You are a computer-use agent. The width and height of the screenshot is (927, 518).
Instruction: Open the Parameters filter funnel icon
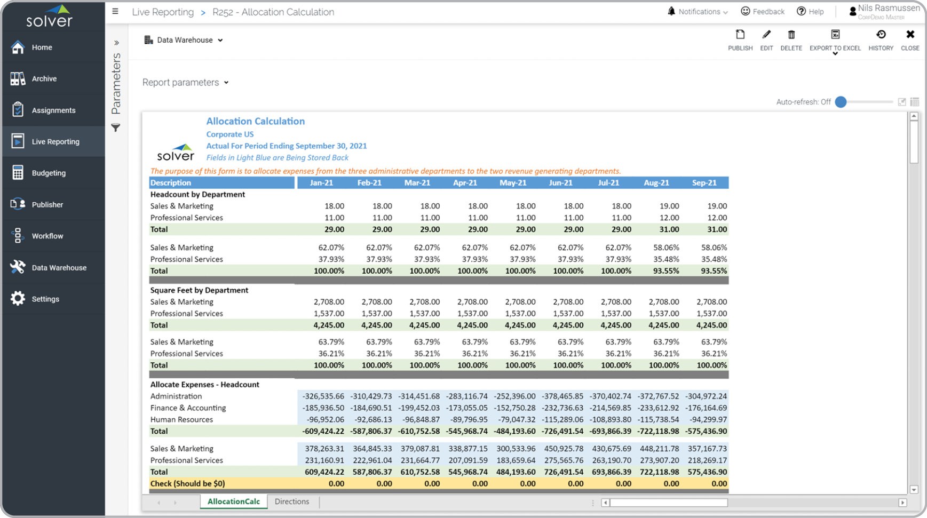pos(115,127)
